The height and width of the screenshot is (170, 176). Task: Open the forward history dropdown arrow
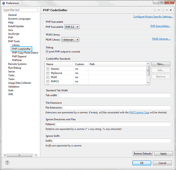coord(167,10)
